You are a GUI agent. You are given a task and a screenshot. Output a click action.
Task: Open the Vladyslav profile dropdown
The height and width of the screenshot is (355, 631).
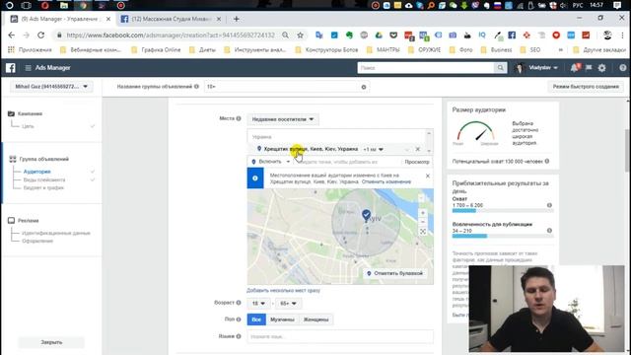tap(536, 68)
